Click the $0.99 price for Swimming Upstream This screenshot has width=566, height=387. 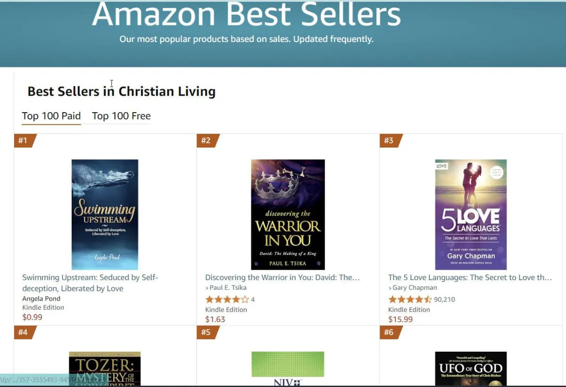click(32, 317)
